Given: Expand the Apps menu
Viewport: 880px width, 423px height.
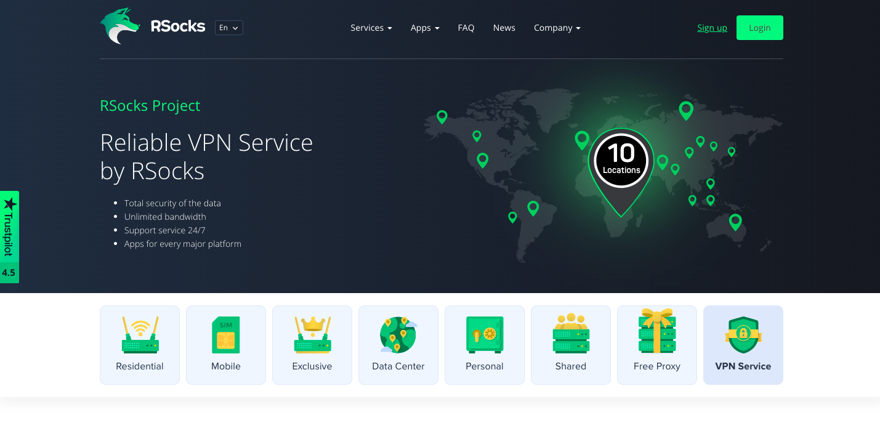Looking at the screenshot, I should coord(425,28).
